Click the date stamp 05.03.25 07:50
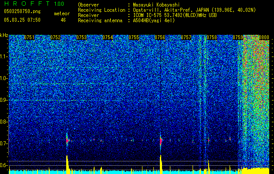The width and height of the screenshot is (274, 174). [x=22, y=20]
